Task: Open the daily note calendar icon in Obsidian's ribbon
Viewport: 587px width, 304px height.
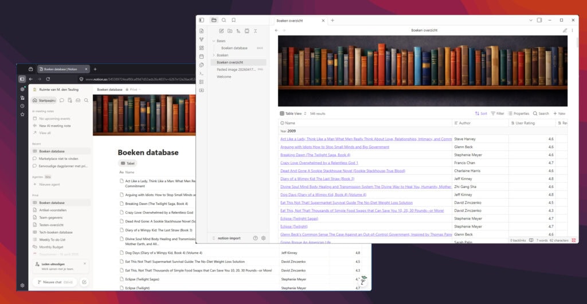Action: point(201,57)
